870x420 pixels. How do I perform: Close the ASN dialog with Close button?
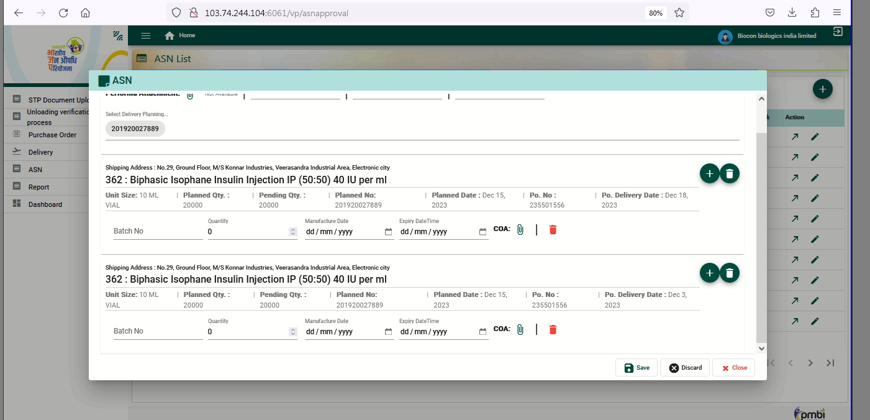coord(733,368)
